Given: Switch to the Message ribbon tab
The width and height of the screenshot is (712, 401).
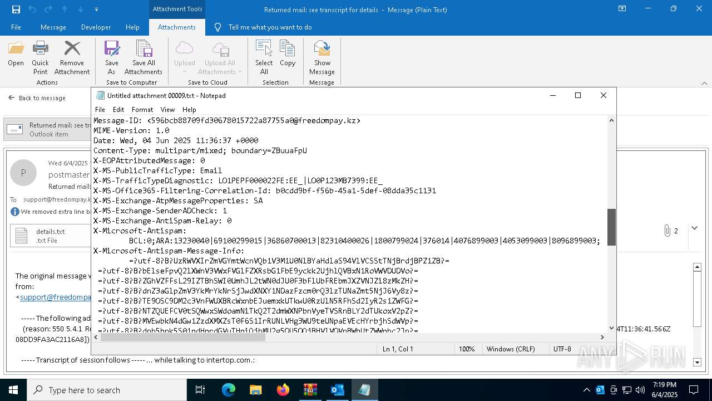Looking at the screenshot, I should pos(53,27).
